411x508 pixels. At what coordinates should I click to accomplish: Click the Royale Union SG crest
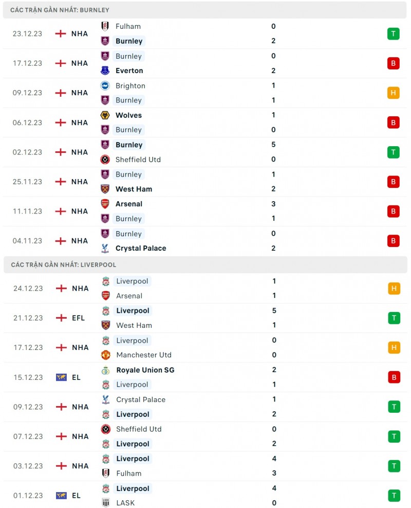click(x=105, y=370)
